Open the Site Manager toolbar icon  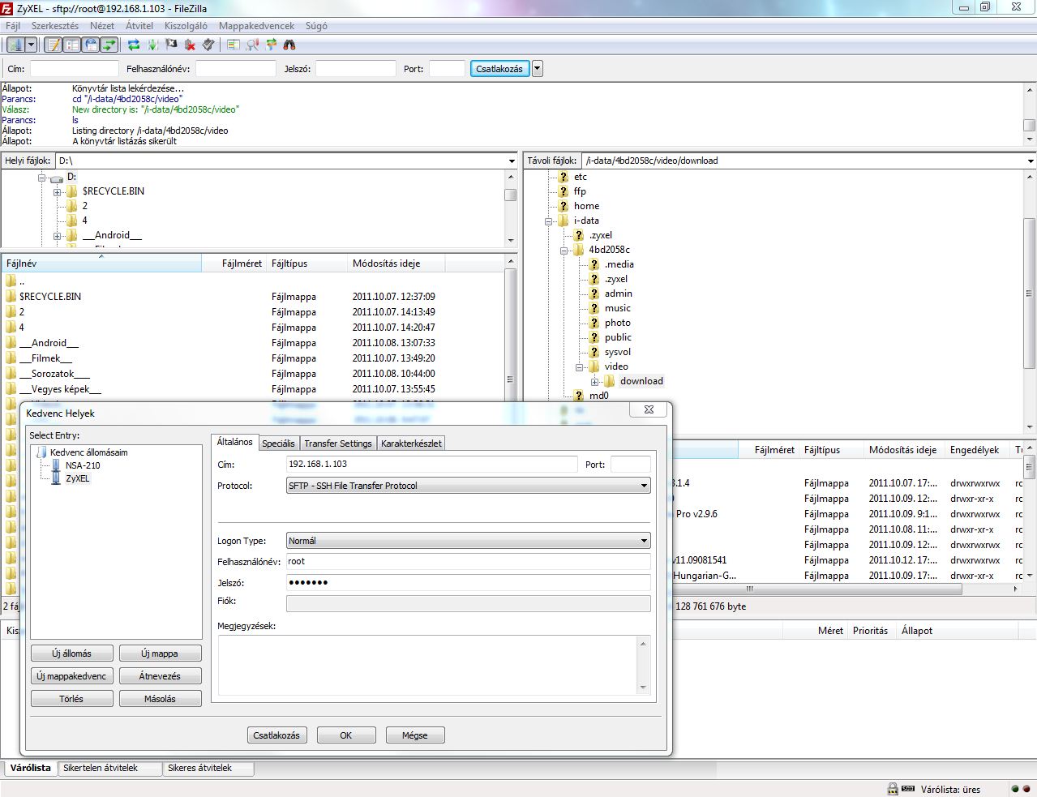tap(15, 45)
